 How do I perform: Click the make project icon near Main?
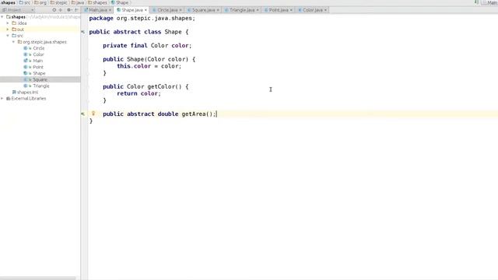click(476, 2)
